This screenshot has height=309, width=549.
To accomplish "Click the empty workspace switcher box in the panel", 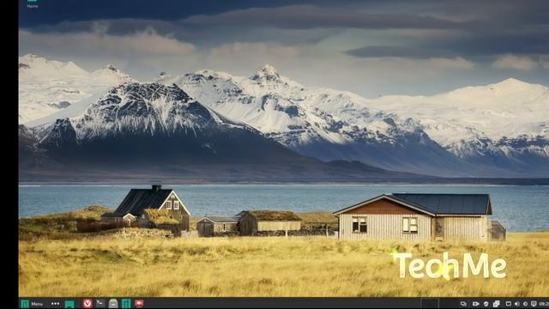I will 430,303.
